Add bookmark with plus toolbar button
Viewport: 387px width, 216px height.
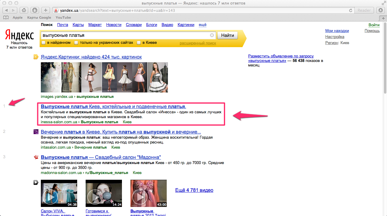tap(45, 10)
